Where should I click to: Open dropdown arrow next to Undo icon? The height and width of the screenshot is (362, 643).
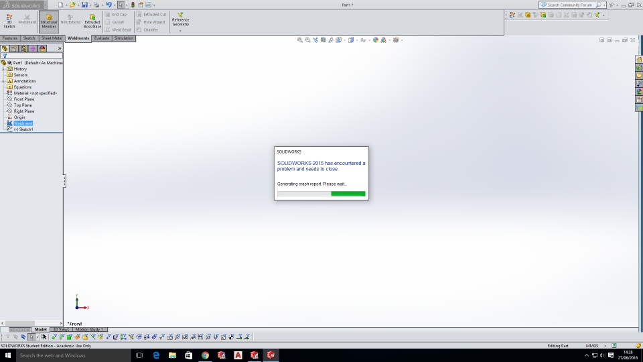coord(114,5)
